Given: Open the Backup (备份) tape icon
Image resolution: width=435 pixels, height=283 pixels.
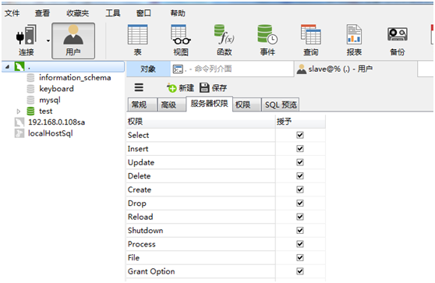Looking at the screenshot, I should pos(398,34).
